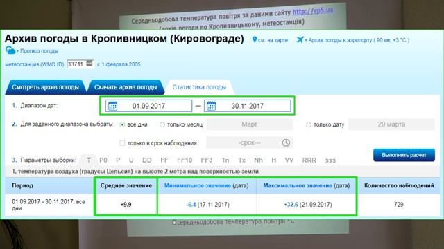This screenshot has height=249, width=444.
Task: Click the http://rp5.ua link on slide
Action: tap(313, 11)
